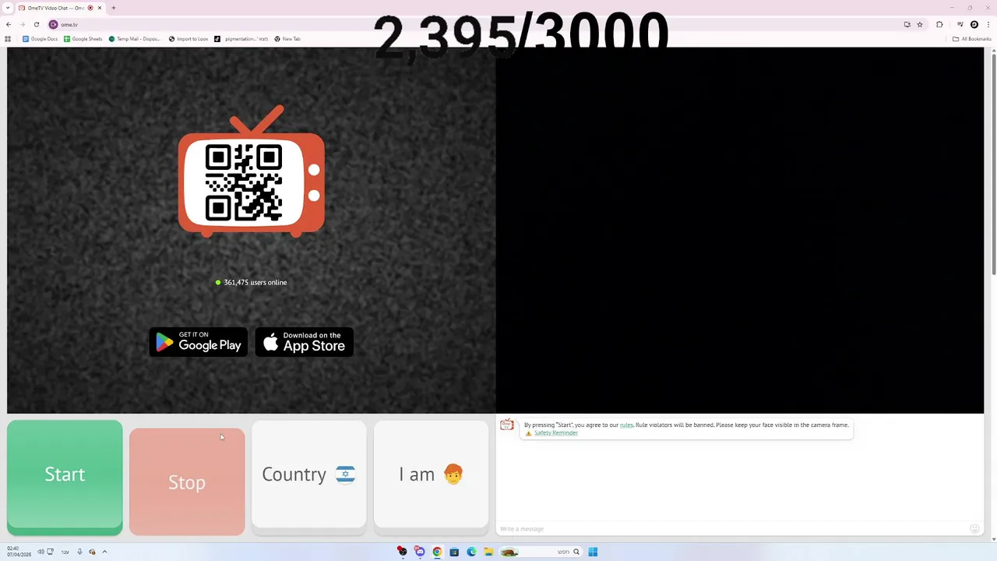Open File Explorer from the taskbar
The width and height of the screenshot is (997, 561).
click(x=488, y=552)
